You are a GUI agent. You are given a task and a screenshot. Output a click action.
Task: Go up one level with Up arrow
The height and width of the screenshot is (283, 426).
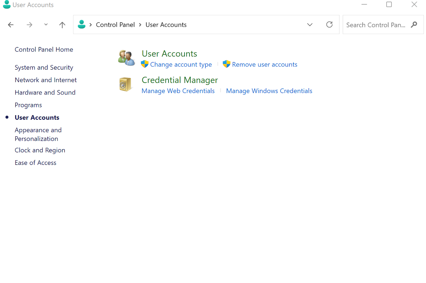click(62, 25)
